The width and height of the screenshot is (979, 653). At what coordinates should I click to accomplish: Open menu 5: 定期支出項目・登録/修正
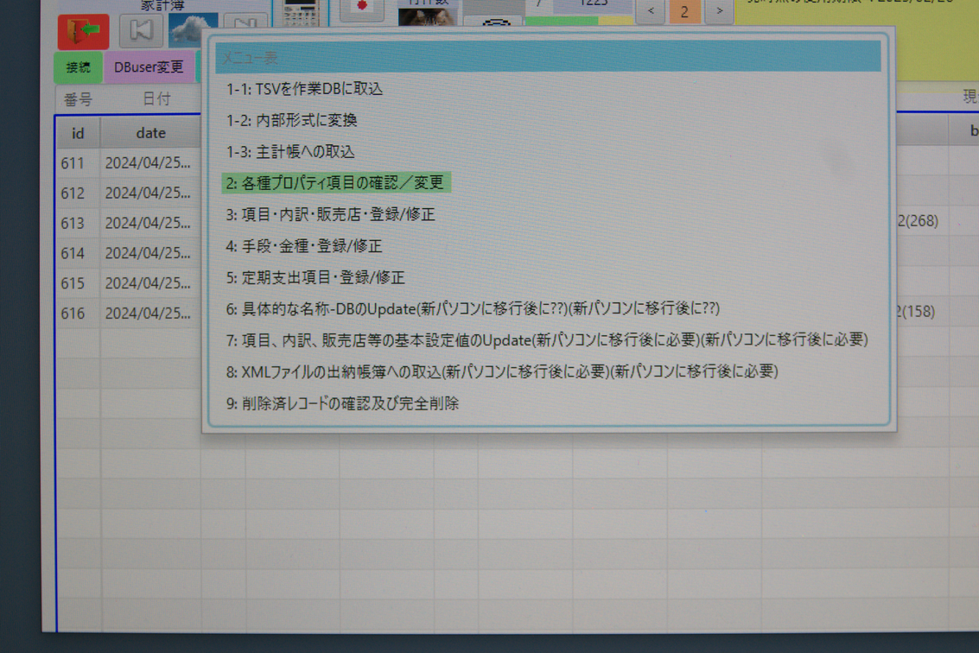pos(315,277)
